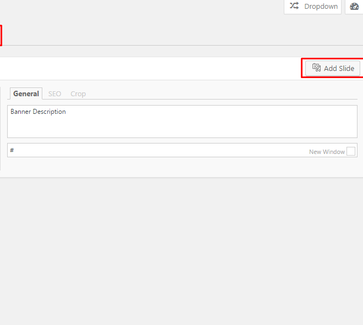
Task: Enable the New Window checkbox
Action: 351,151
